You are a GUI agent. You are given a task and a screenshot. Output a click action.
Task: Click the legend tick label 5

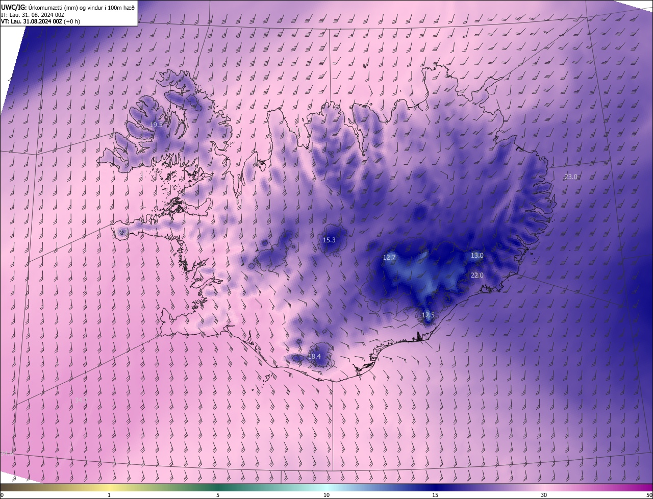coord(218,495)
